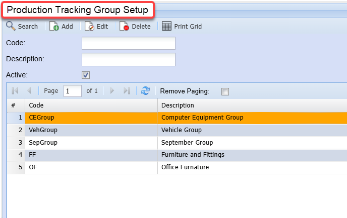Viewport: 347px width, 218px height.
Task: Click the Print Grid icon
Action: [166, 26]
